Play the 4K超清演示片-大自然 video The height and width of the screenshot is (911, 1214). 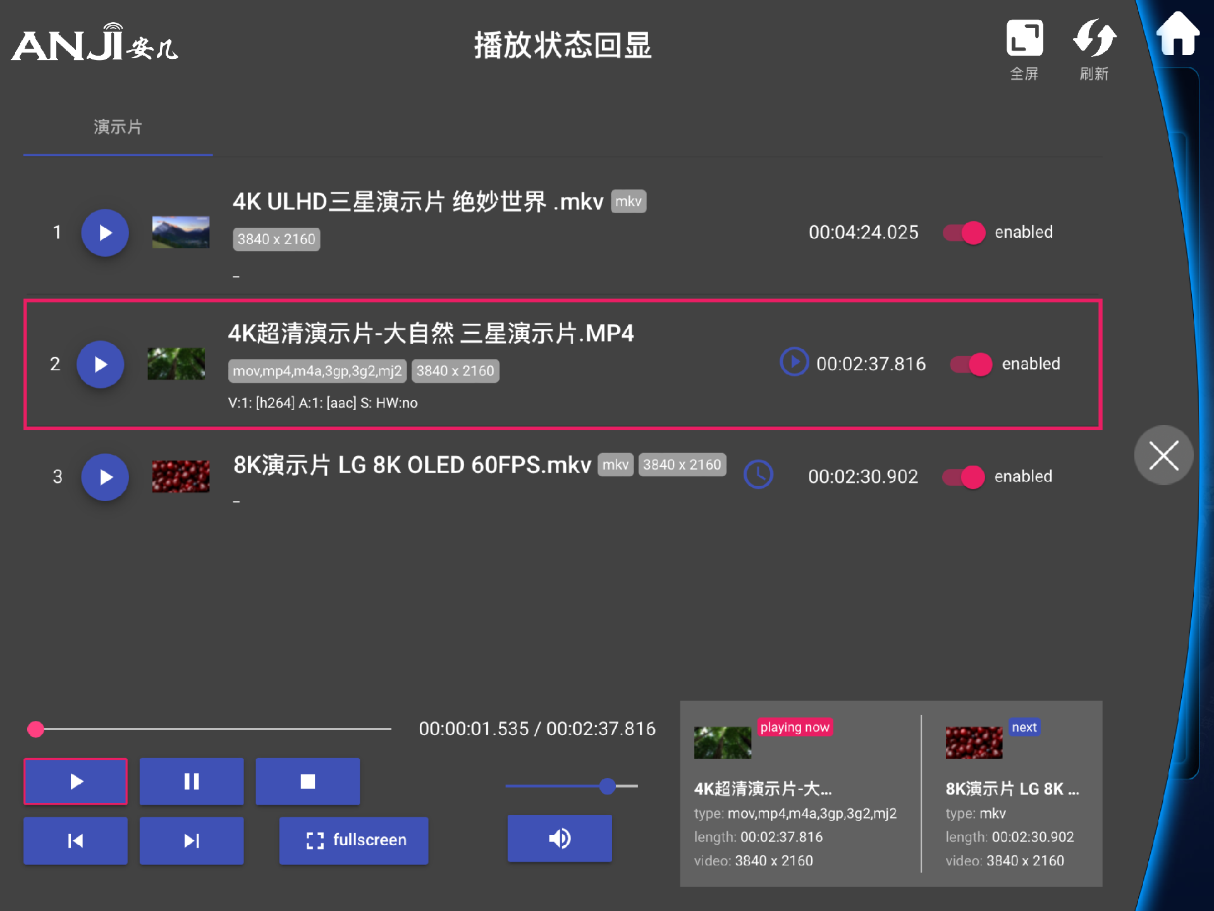coord(100,364)
